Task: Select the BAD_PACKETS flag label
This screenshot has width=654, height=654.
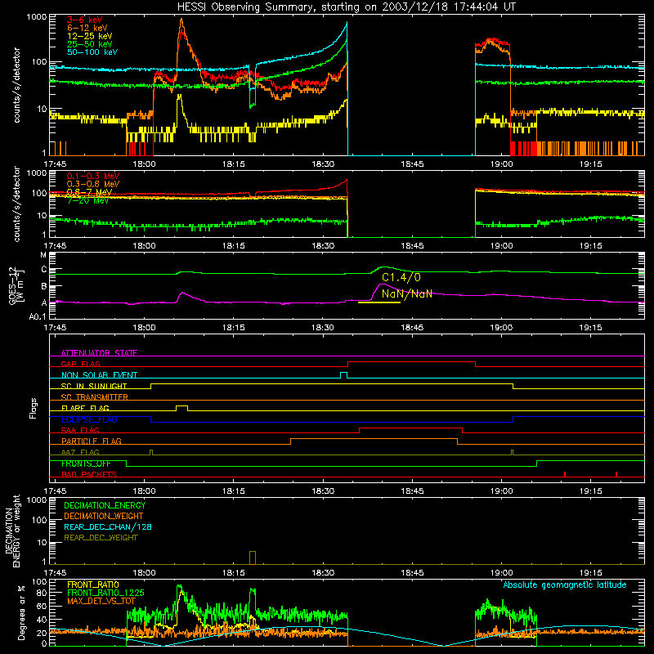Action: pyautogui.click(x=89, y=475)
